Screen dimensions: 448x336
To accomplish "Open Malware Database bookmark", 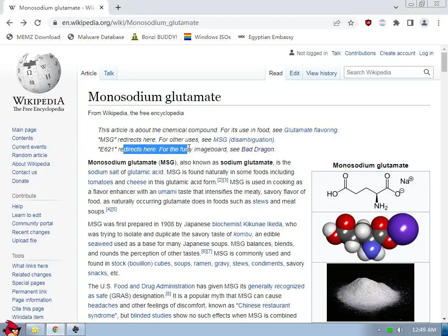I will [96, 37].
